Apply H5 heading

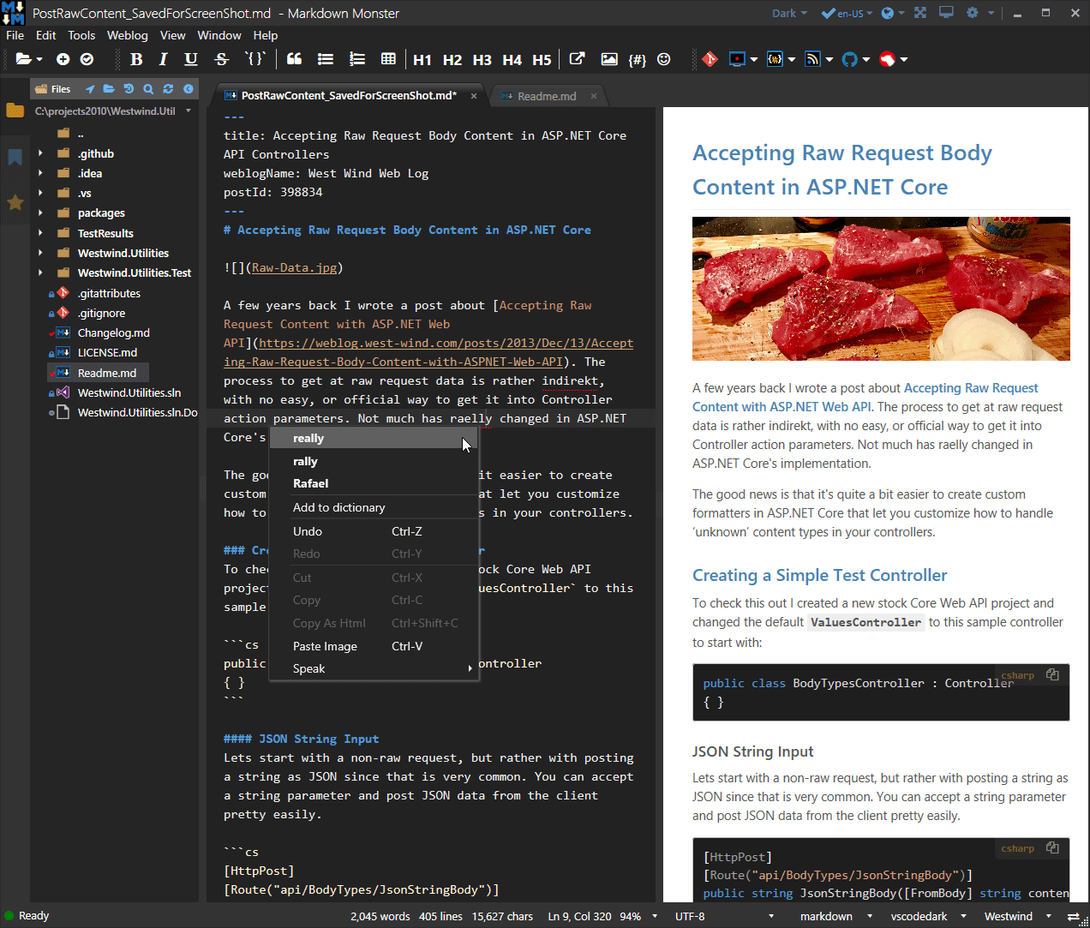coord(542,60)
